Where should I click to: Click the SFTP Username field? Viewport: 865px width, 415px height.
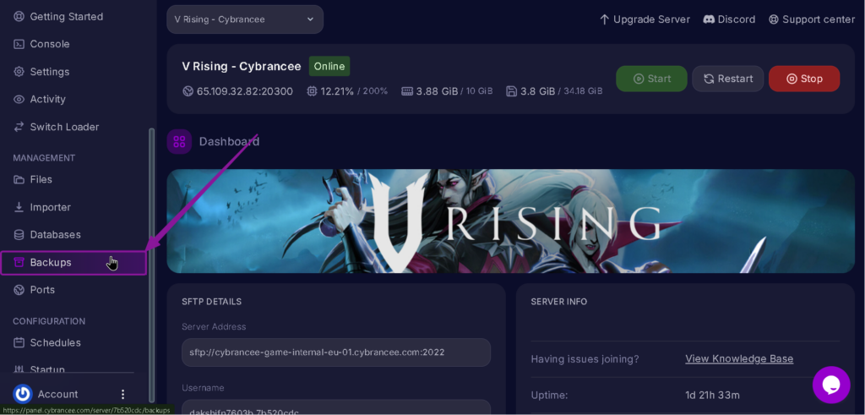[x=336, y=407]
